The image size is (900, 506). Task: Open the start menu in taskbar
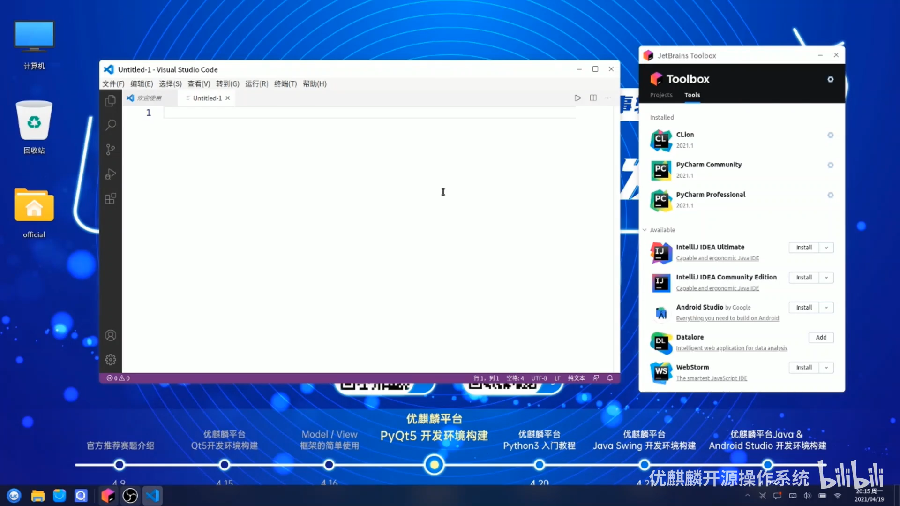pos(14,496)
